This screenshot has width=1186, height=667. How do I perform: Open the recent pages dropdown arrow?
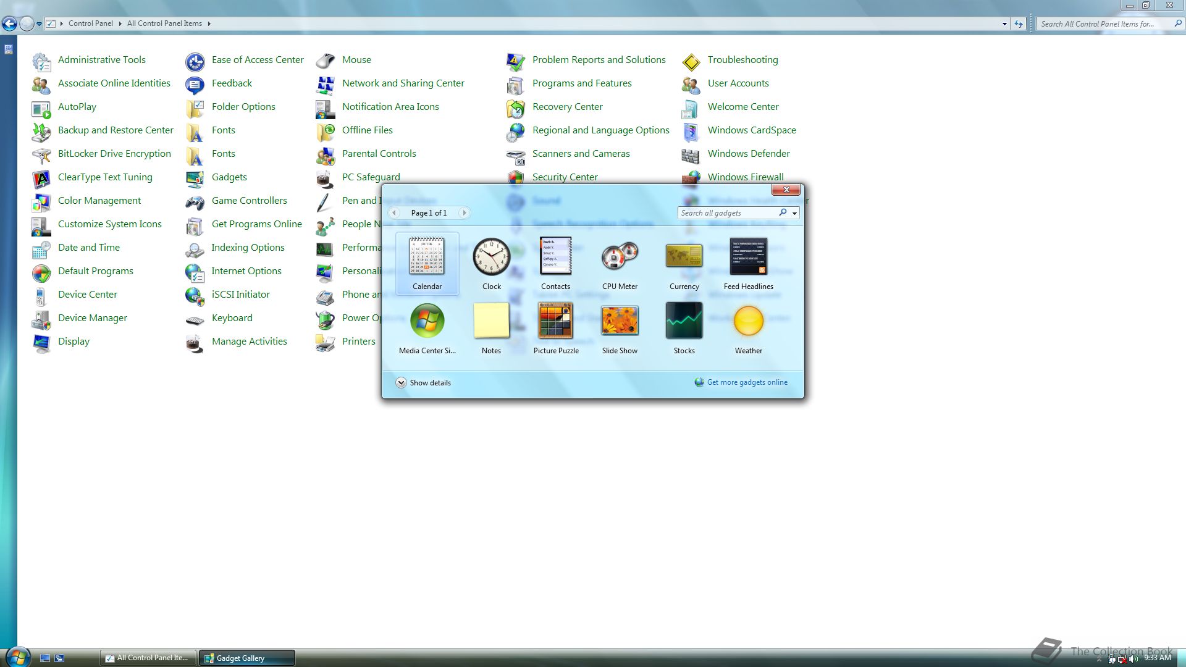39,24
